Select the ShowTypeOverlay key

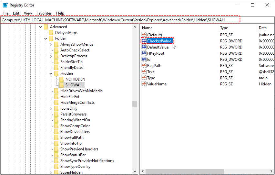[75, 166]
